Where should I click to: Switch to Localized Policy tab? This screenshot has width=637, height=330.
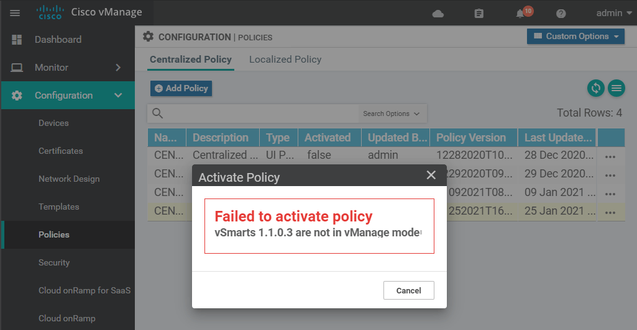(285, 59)
